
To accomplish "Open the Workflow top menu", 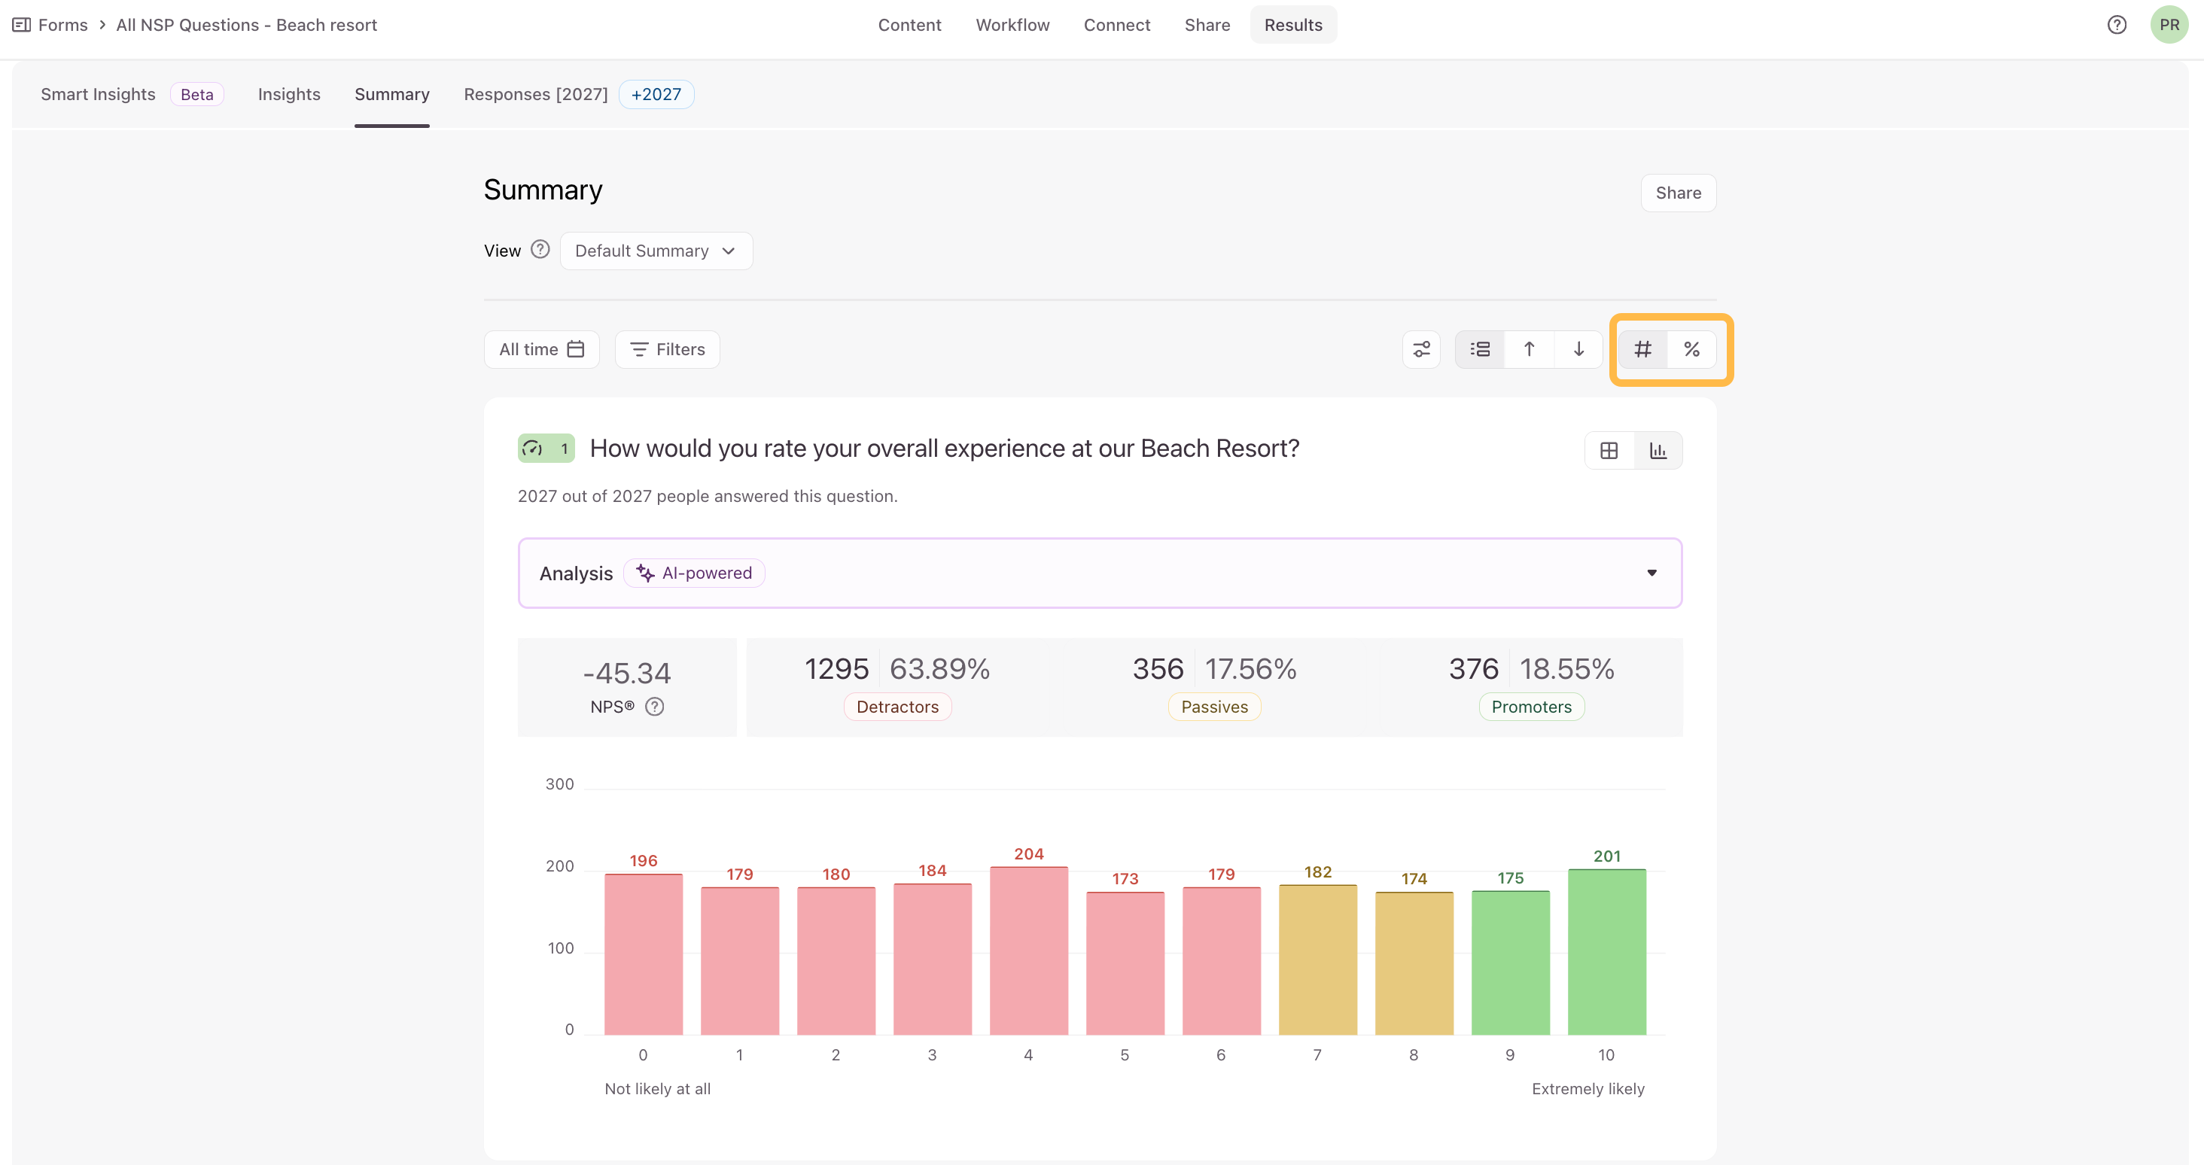I will 1012,25.
